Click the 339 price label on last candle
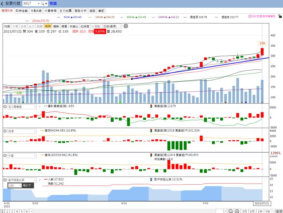The height and width of the screenshot is (213, 283). (x=262, y=43)
